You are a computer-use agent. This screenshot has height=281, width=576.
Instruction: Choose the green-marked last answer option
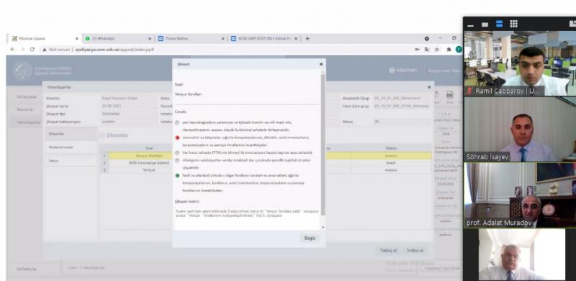click(x=177, y=175)
